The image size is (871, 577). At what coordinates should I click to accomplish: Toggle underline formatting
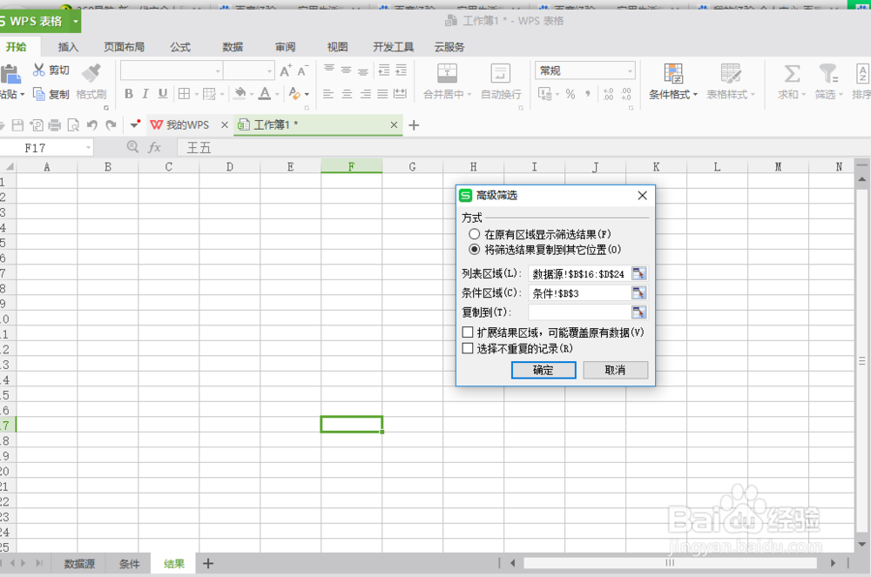tap(163, 94)
